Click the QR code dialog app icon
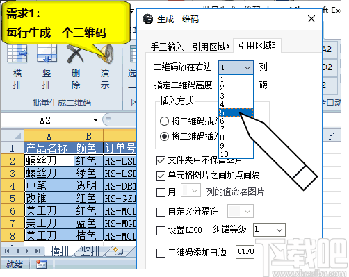 tap(148, 19)
